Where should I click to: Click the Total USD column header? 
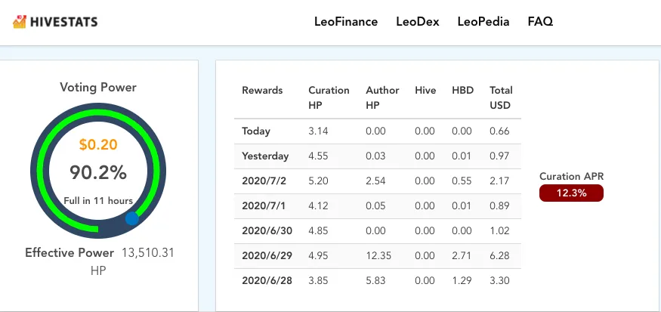click(501, 97)
